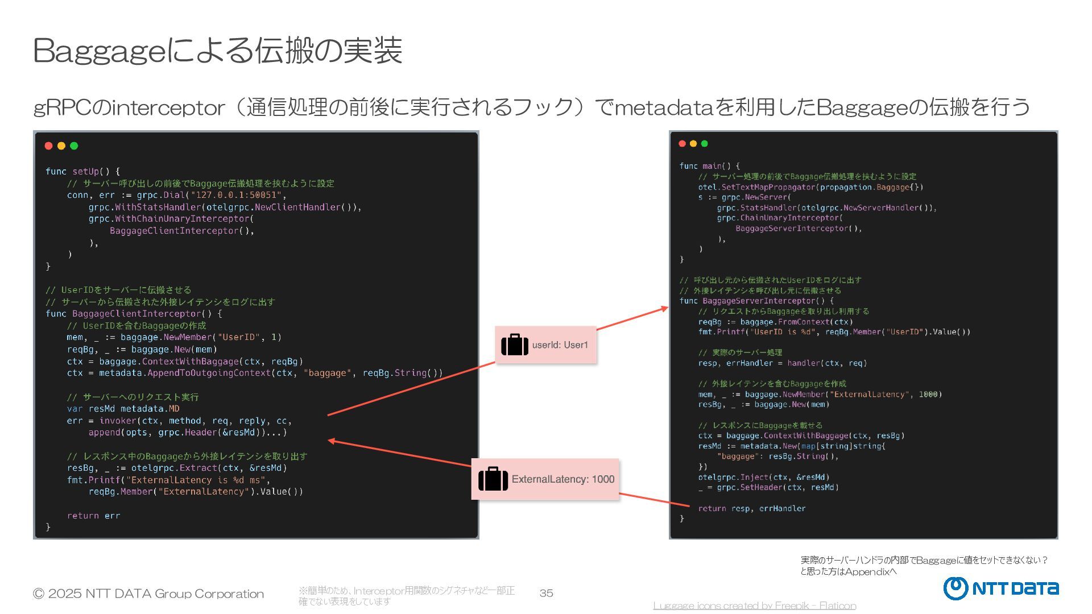Click green dot in left code window
This screenshot has height=614, width=1092.
point(74,146)
